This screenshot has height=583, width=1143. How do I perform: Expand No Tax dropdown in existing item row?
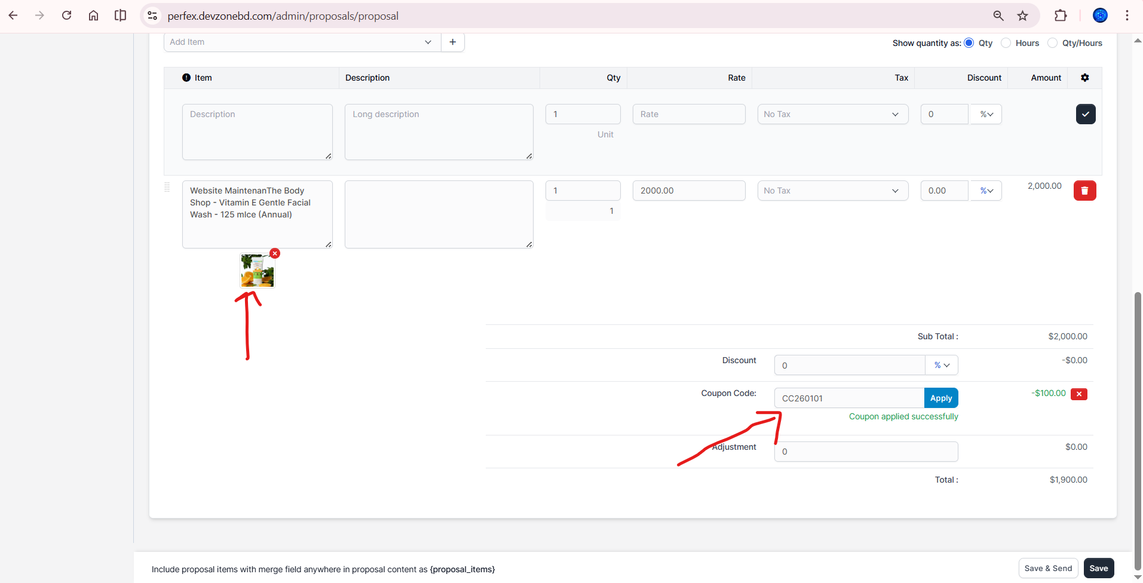point(832,191)
